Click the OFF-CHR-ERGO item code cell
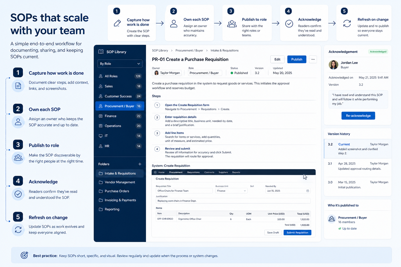Viewport: 401px width, 267px height. click(165, 219)
